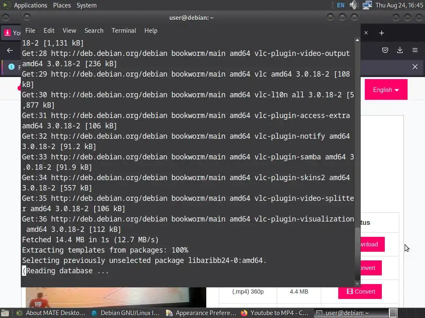Viewport: 425px width, 318px height.
Task: Switch to About MATE Desktop taskbar window
Action: click(x=51, y=313)
